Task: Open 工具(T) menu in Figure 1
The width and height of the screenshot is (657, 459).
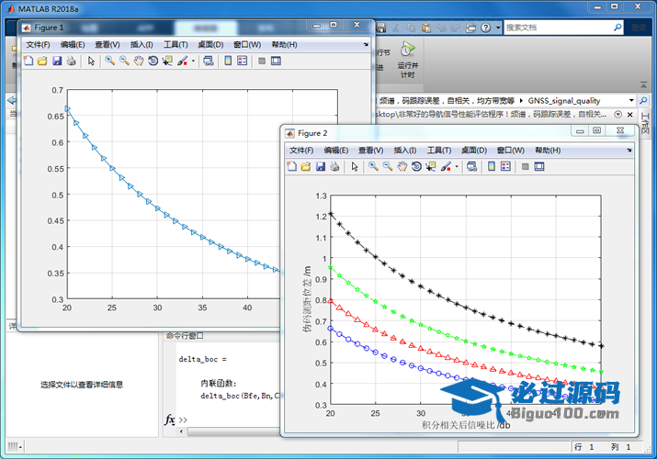Action: (x=176, y=44)
